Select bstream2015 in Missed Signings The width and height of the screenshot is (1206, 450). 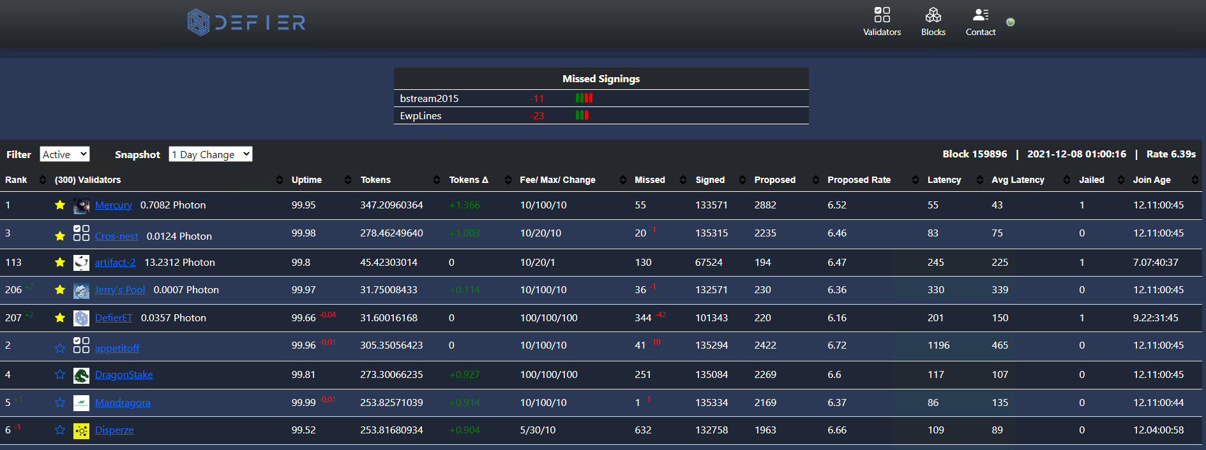[429, 98]
